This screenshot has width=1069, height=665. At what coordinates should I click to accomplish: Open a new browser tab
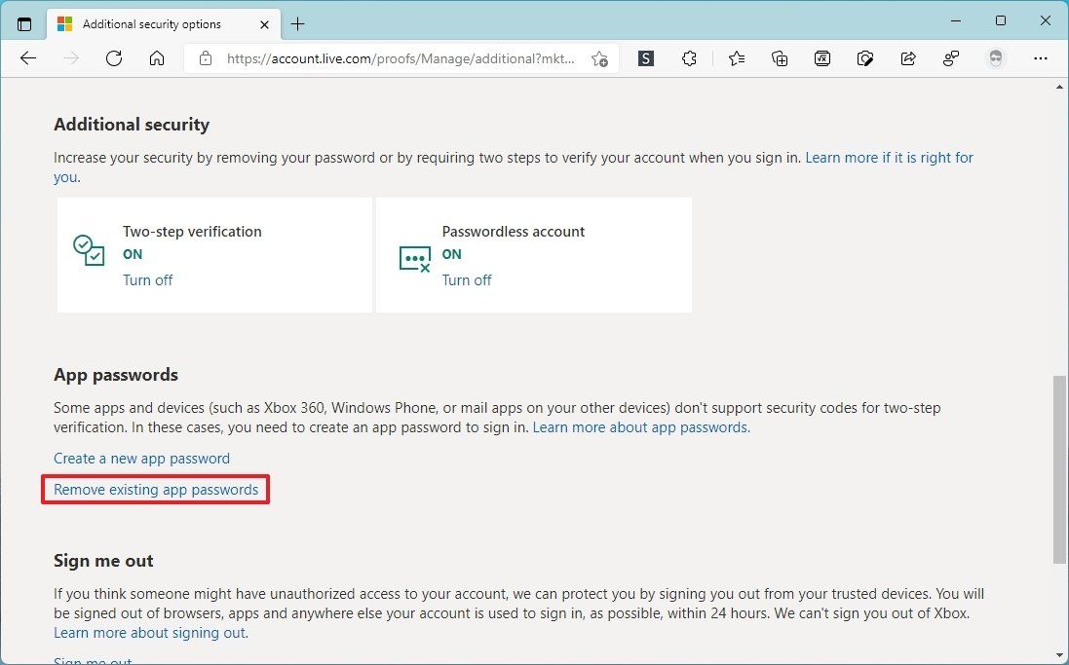297,23
